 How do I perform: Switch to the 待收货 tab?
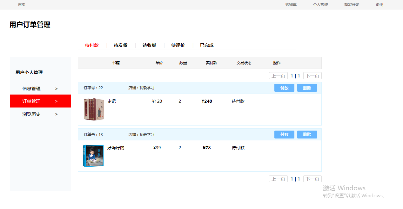click(149, 45)
